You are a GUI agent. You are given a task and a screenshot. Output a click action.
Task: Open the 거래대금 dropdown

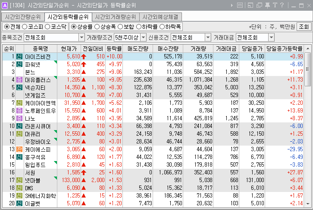(x=271, y=37)
